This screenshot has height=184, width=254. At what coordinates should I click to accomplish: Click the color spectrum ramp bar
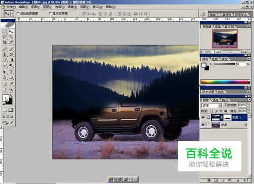click(225, 82)
